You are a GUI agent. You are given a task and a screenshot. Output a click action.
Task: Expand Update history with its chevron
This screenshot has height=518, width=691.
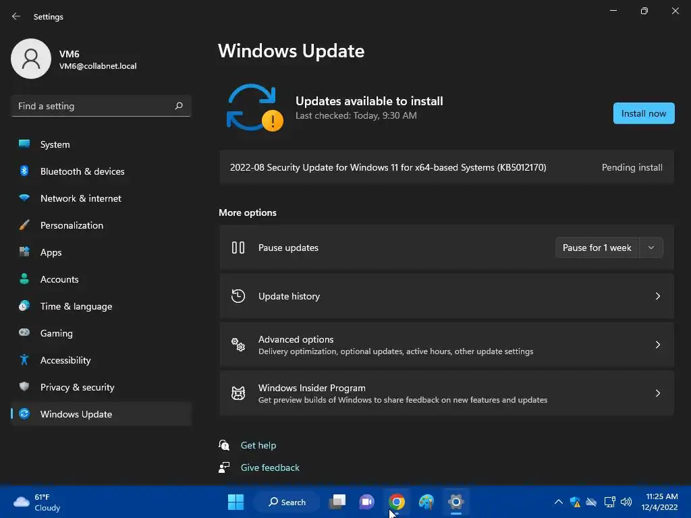pyautogui.click(x=657, y=296)
